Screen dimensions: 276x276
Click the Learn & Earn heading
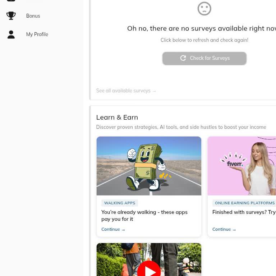117,118
